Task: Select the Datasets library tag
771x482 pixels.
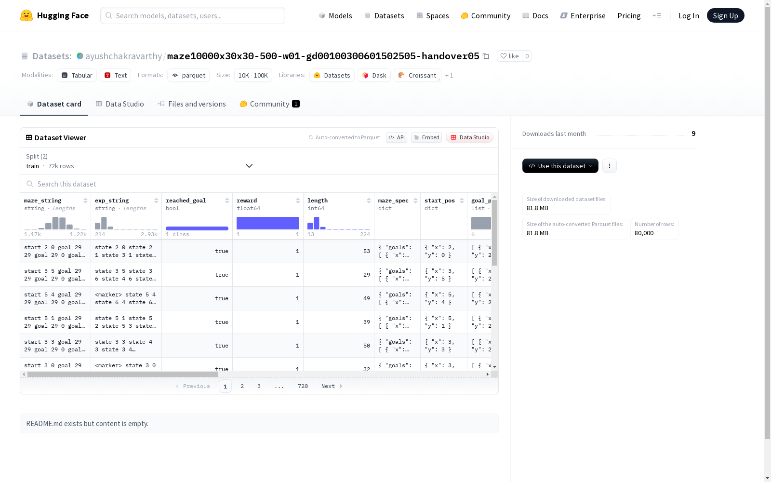Action: (332, 75)
